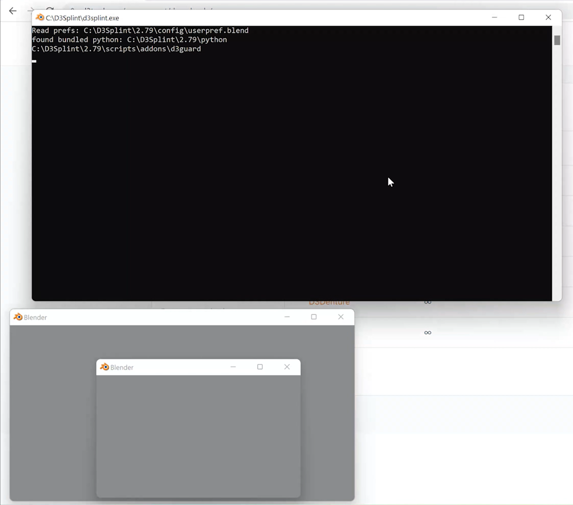Maximize the small inner Blender window
This screenshot has width=573, height=505.
click(x=260, y=367)
